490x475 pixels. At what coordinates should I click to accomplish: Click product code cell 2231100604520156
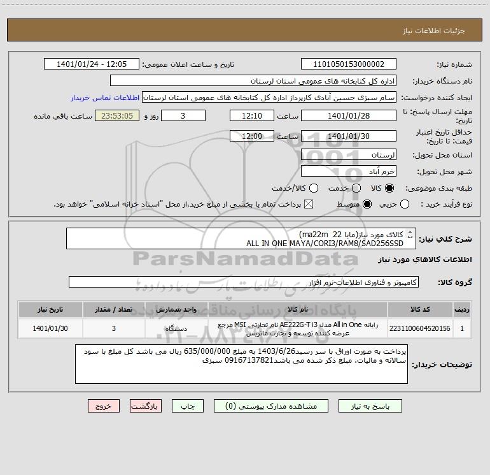tap(420, 328)
